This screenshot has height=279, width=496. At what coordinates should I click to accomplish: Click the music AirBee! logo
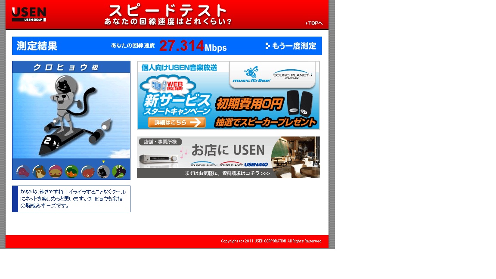click(251, 75)
